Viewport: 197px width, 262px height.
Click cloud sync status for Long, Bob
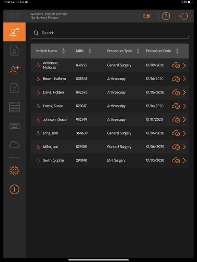pos(176,133)
